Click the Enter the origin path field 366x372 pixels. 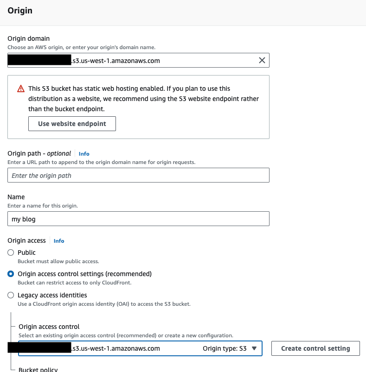point(138,175)
